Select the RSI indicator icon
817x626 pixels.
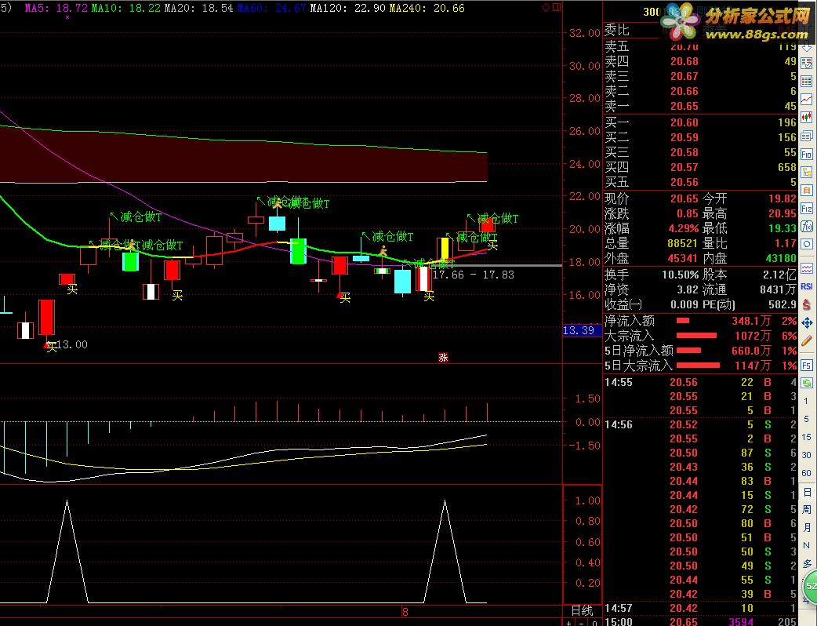807,286
